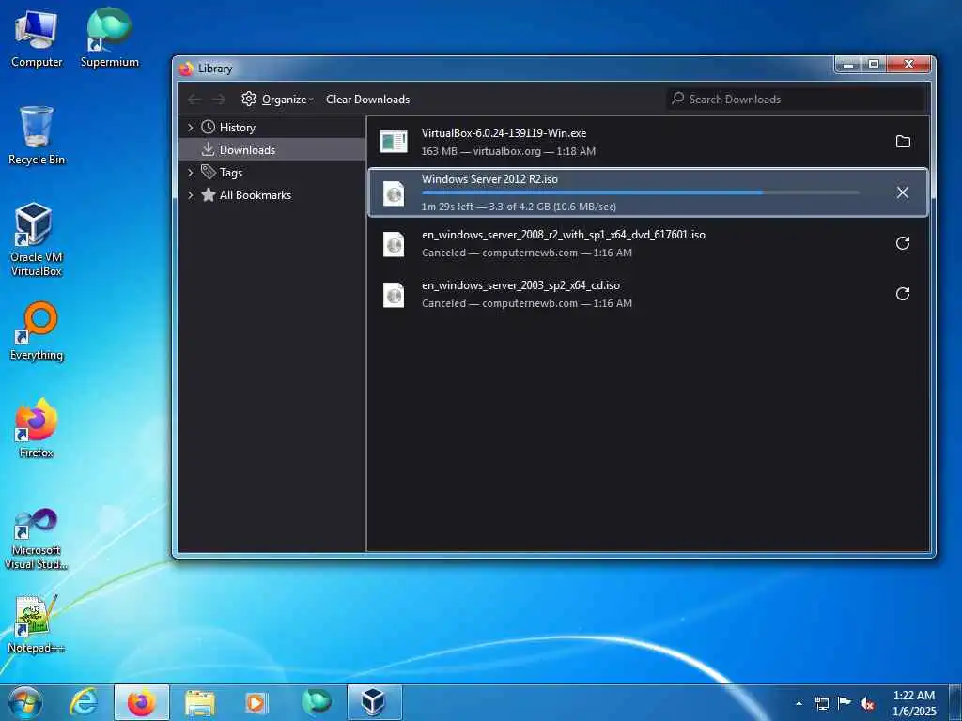
Task: Minimize the Library window
Action: pyautogui.click(x=848, y=65)
